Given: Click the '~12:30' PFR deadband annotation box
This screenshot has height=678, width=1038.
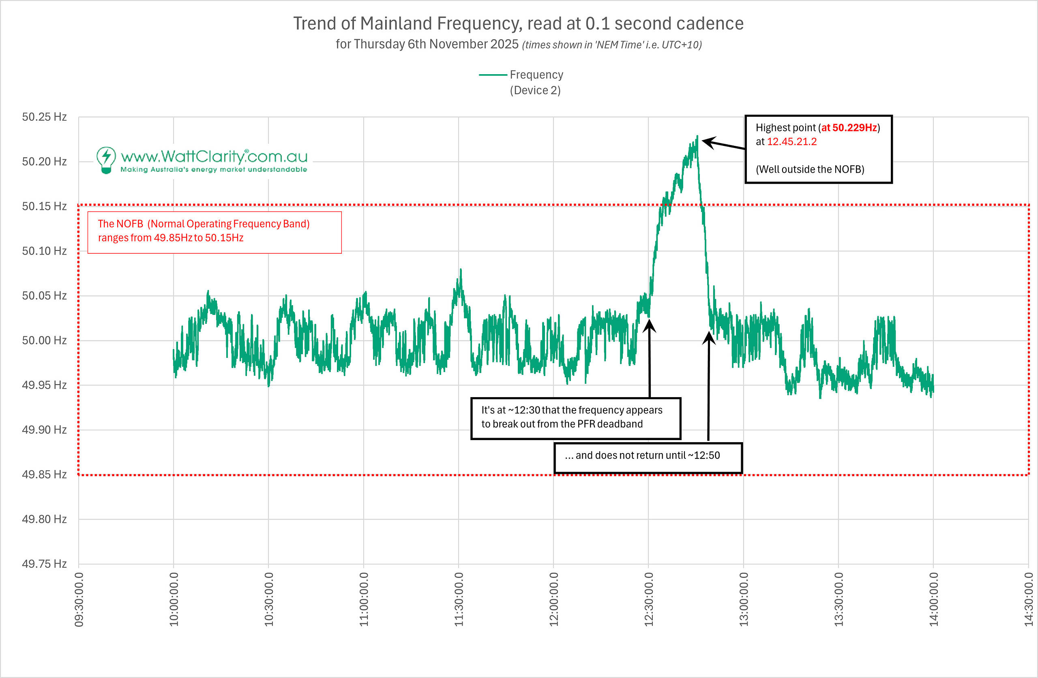Looking at the screenshot, I should tap(575, 418).
